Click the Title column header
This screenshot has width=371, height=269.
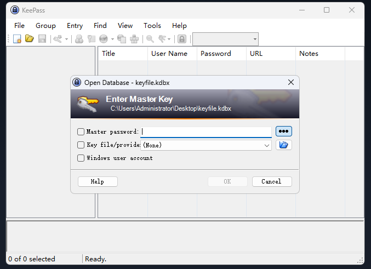pyautogui.click(x=123, y=54)
